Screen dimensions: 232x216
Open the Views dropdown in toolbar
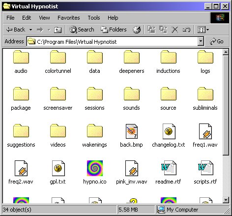203,30
